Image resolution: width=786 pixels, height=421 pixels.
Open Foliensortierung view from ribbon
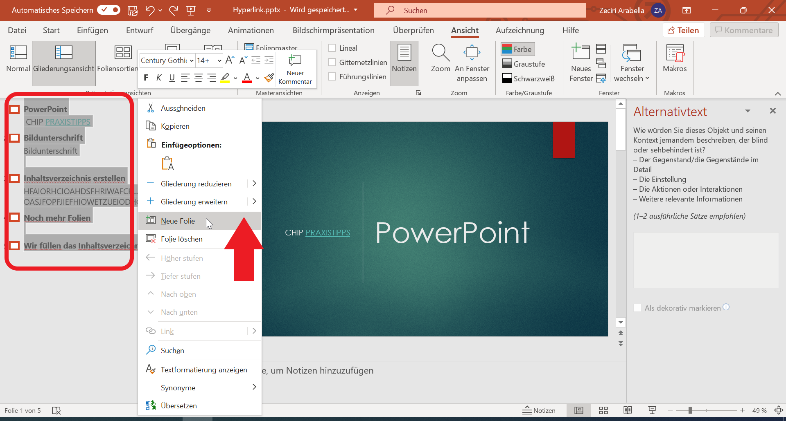coord(118,59)
